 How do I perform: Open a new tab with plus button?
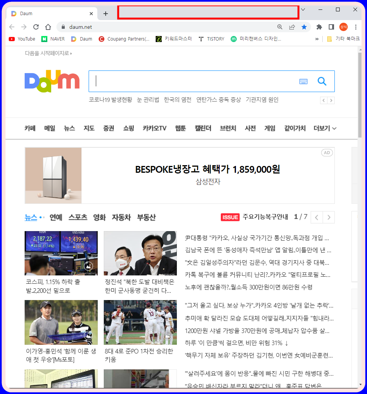point(106,14)
